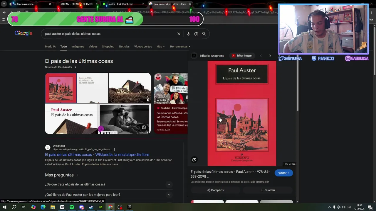Open the Wikipedia result El país de las últimas cosas

[97, 155]
